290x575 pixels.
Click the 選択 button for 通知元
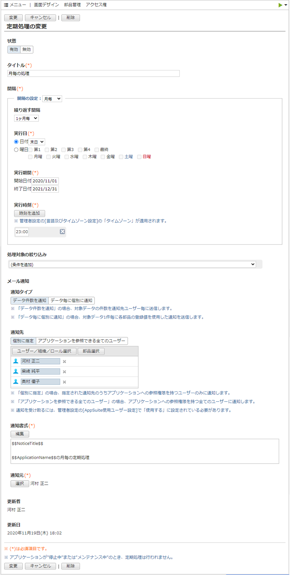pyautogui.click(x=20, y=483)
